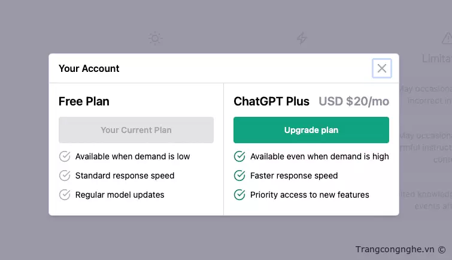The width and height of the screenshot is (452, 260).
Task: Click the sun icon behind the dialog
Action: click(156, 39)
